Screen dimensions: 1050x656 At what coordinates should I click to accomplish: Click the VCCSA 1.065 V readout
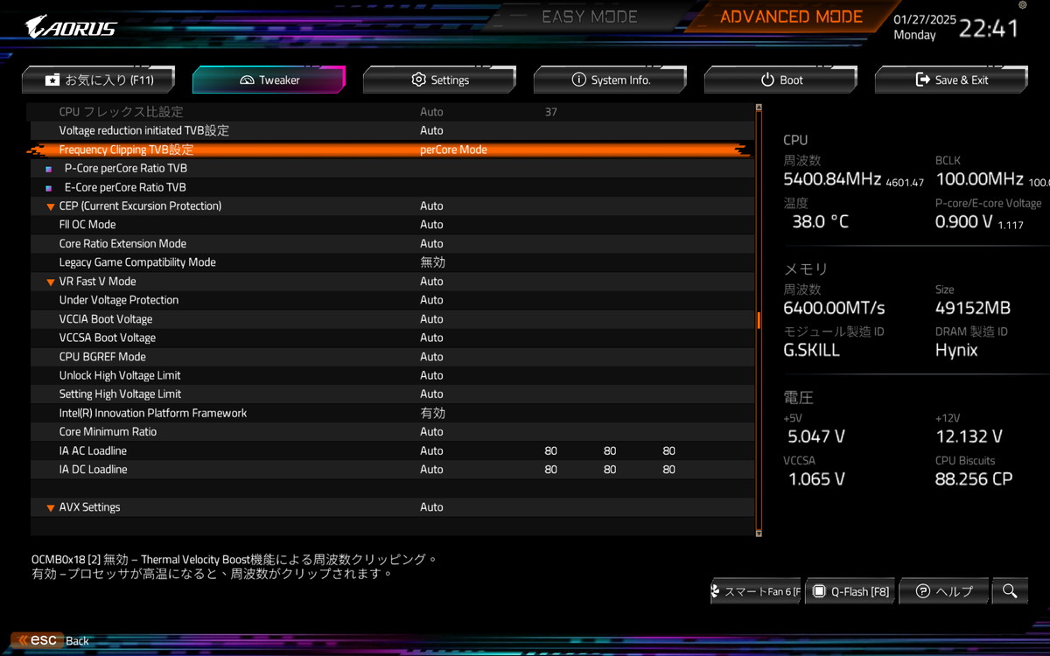(x=816, y=479)
